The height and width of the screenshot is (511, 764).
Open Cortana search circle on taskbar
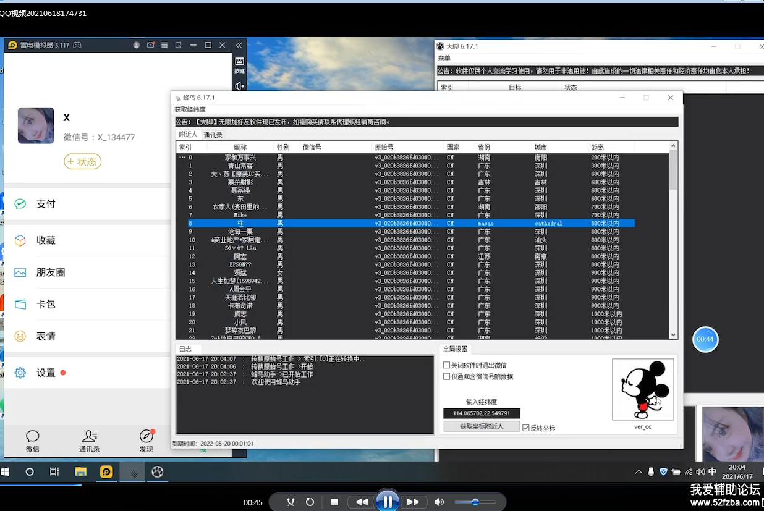30,472
